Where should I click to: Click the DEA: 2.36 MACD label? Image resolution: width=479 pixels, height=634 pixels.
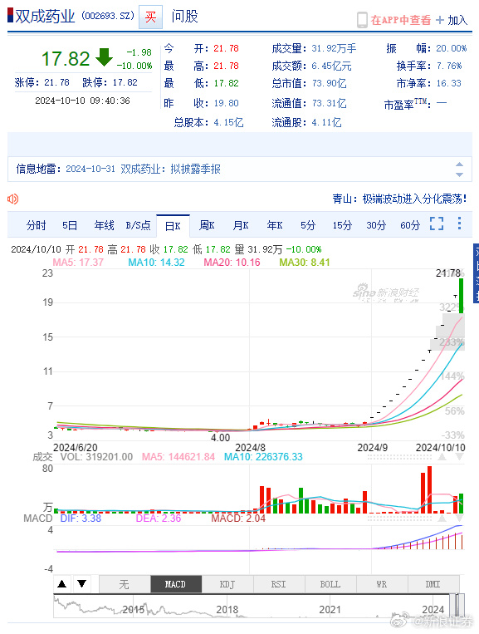pos(159,519)
